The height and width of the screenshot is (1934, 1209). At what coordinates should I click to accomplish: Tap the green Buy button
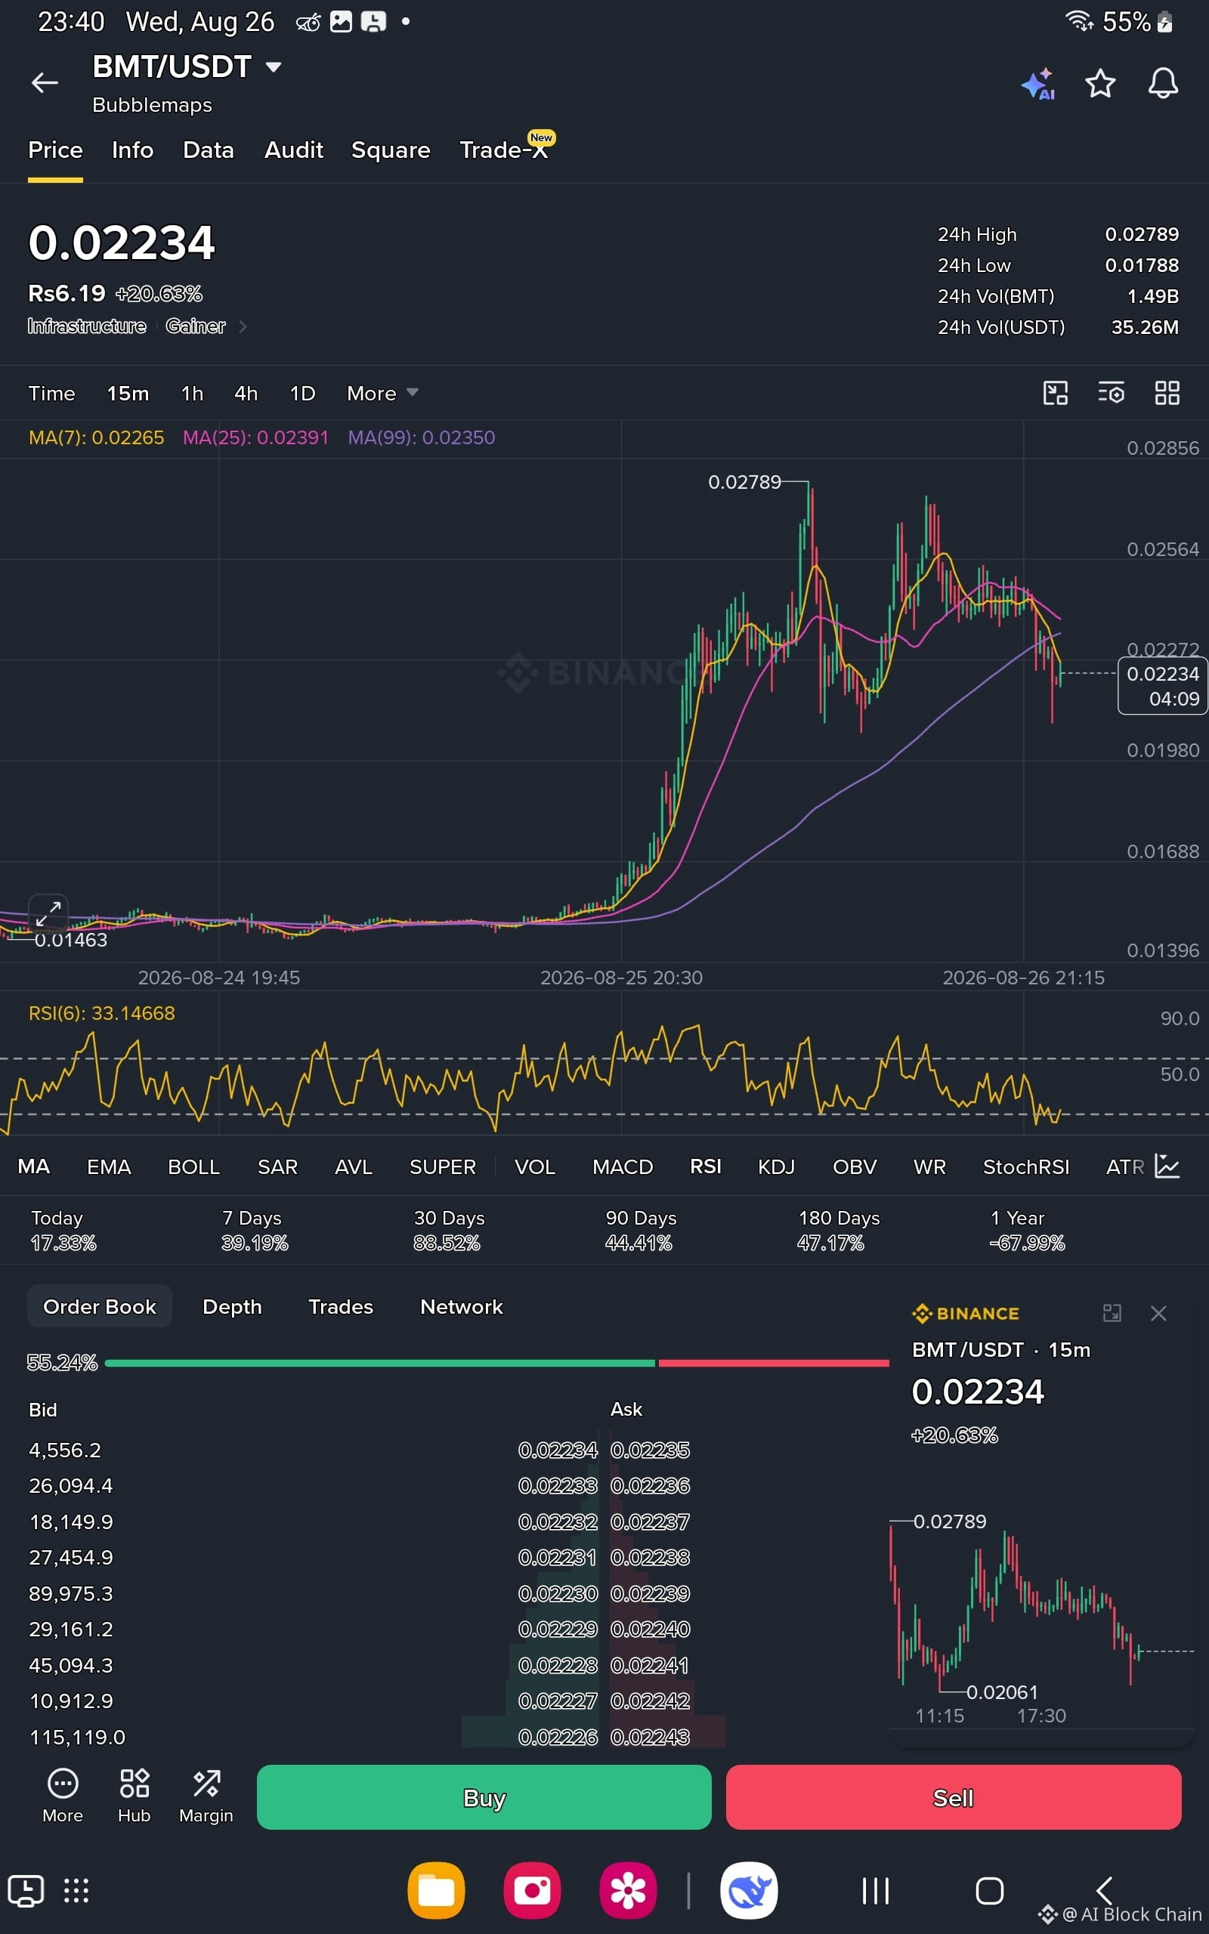(484, 1797)
